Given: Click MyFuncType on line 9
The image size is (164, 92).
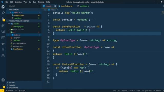Looking at the screenshot, I should click(68, 40).
